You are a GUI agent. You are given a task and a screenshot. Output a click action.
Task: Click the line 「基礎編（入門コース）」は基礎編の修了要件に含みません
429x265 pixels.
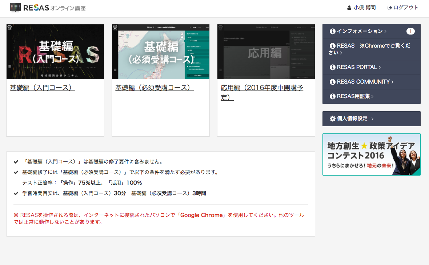coord(93,162)
